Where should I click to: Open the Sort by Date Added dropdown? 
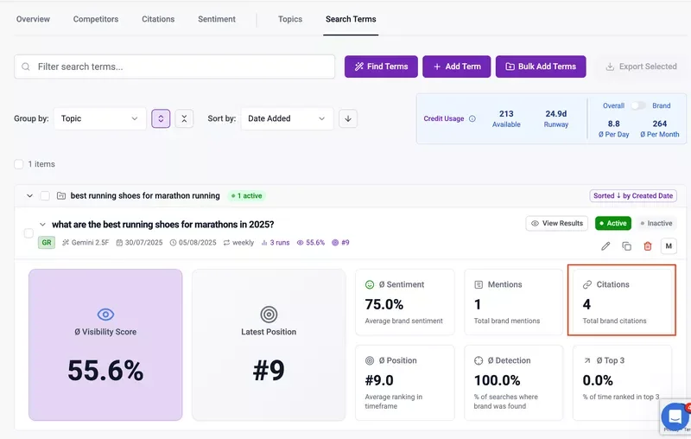tap(287, 118)
